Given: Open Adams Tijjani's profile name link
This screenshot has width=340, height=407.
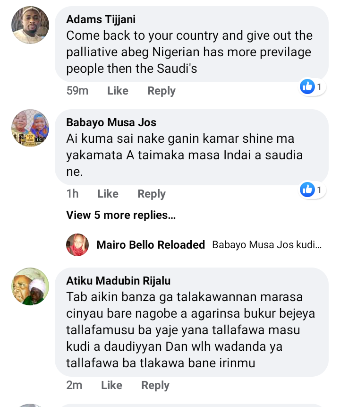Looking at the screenshot, I should pyautogui.click(x=100, y=19).
